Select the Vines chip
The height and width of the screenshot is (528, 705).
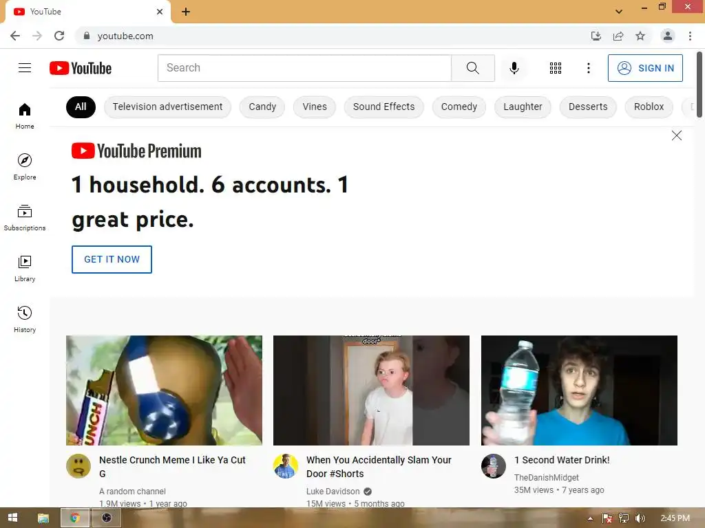click(x=314, y=107)
